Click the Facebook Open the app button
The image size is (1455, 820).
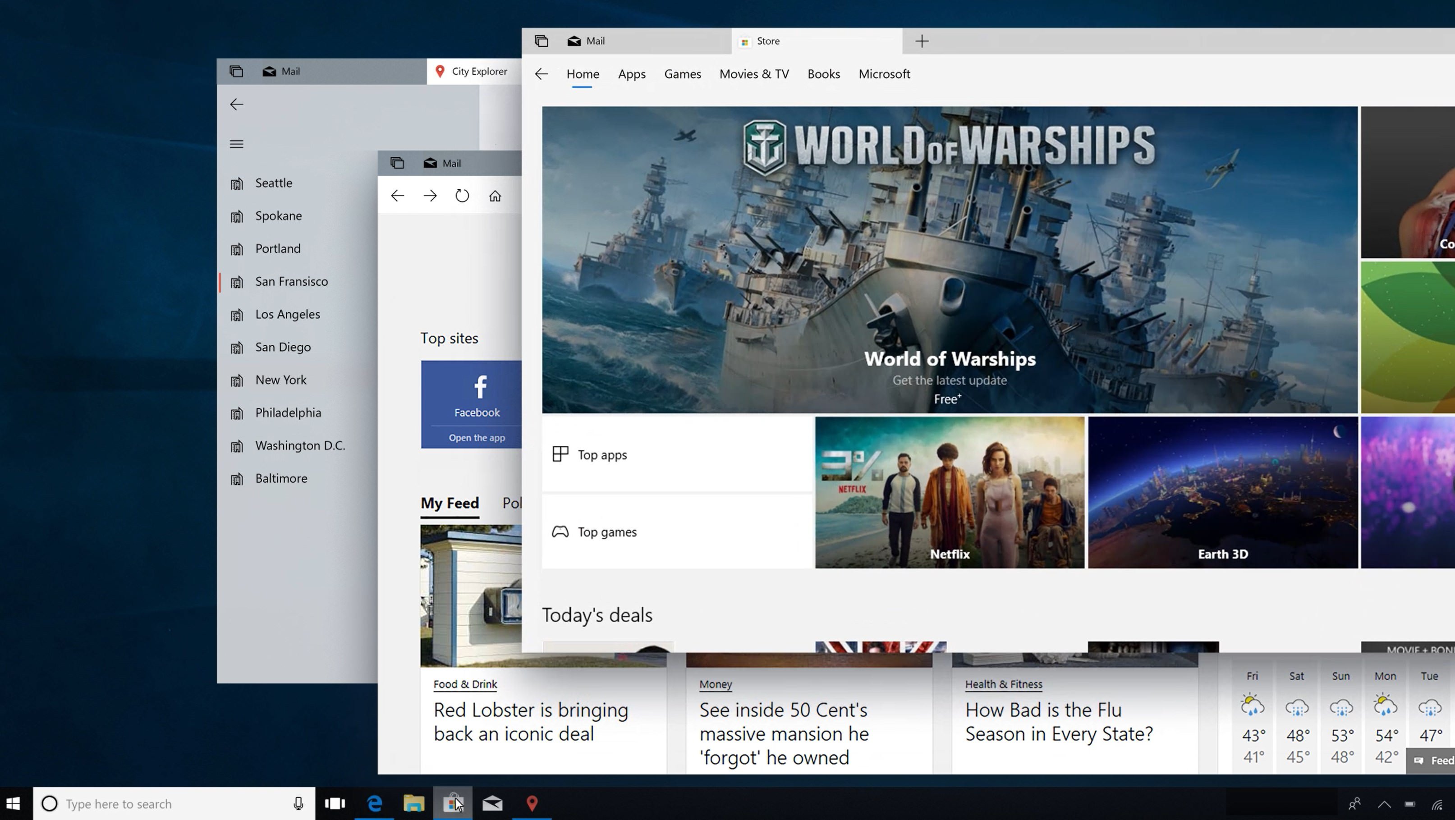477,437
